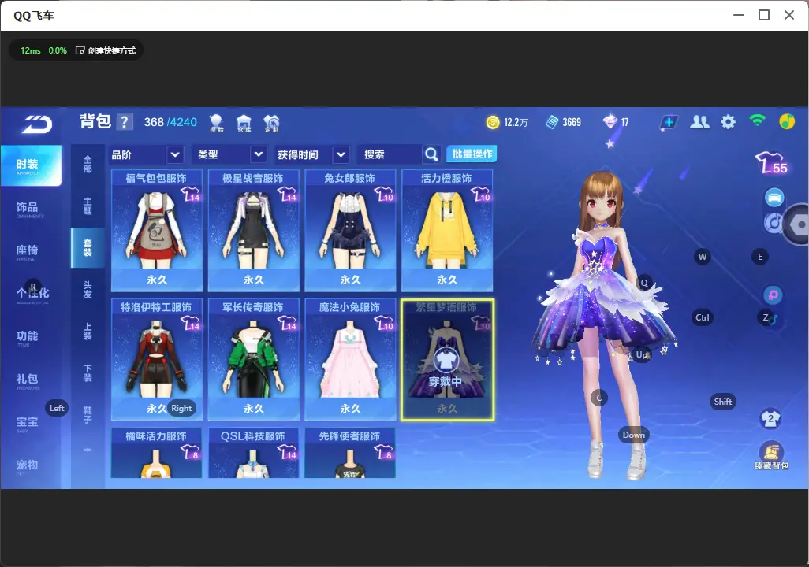The image size is (809, 567).
Task: Select the equipped 繁星梦语服饰 card
Action: (x=447, y=360)
